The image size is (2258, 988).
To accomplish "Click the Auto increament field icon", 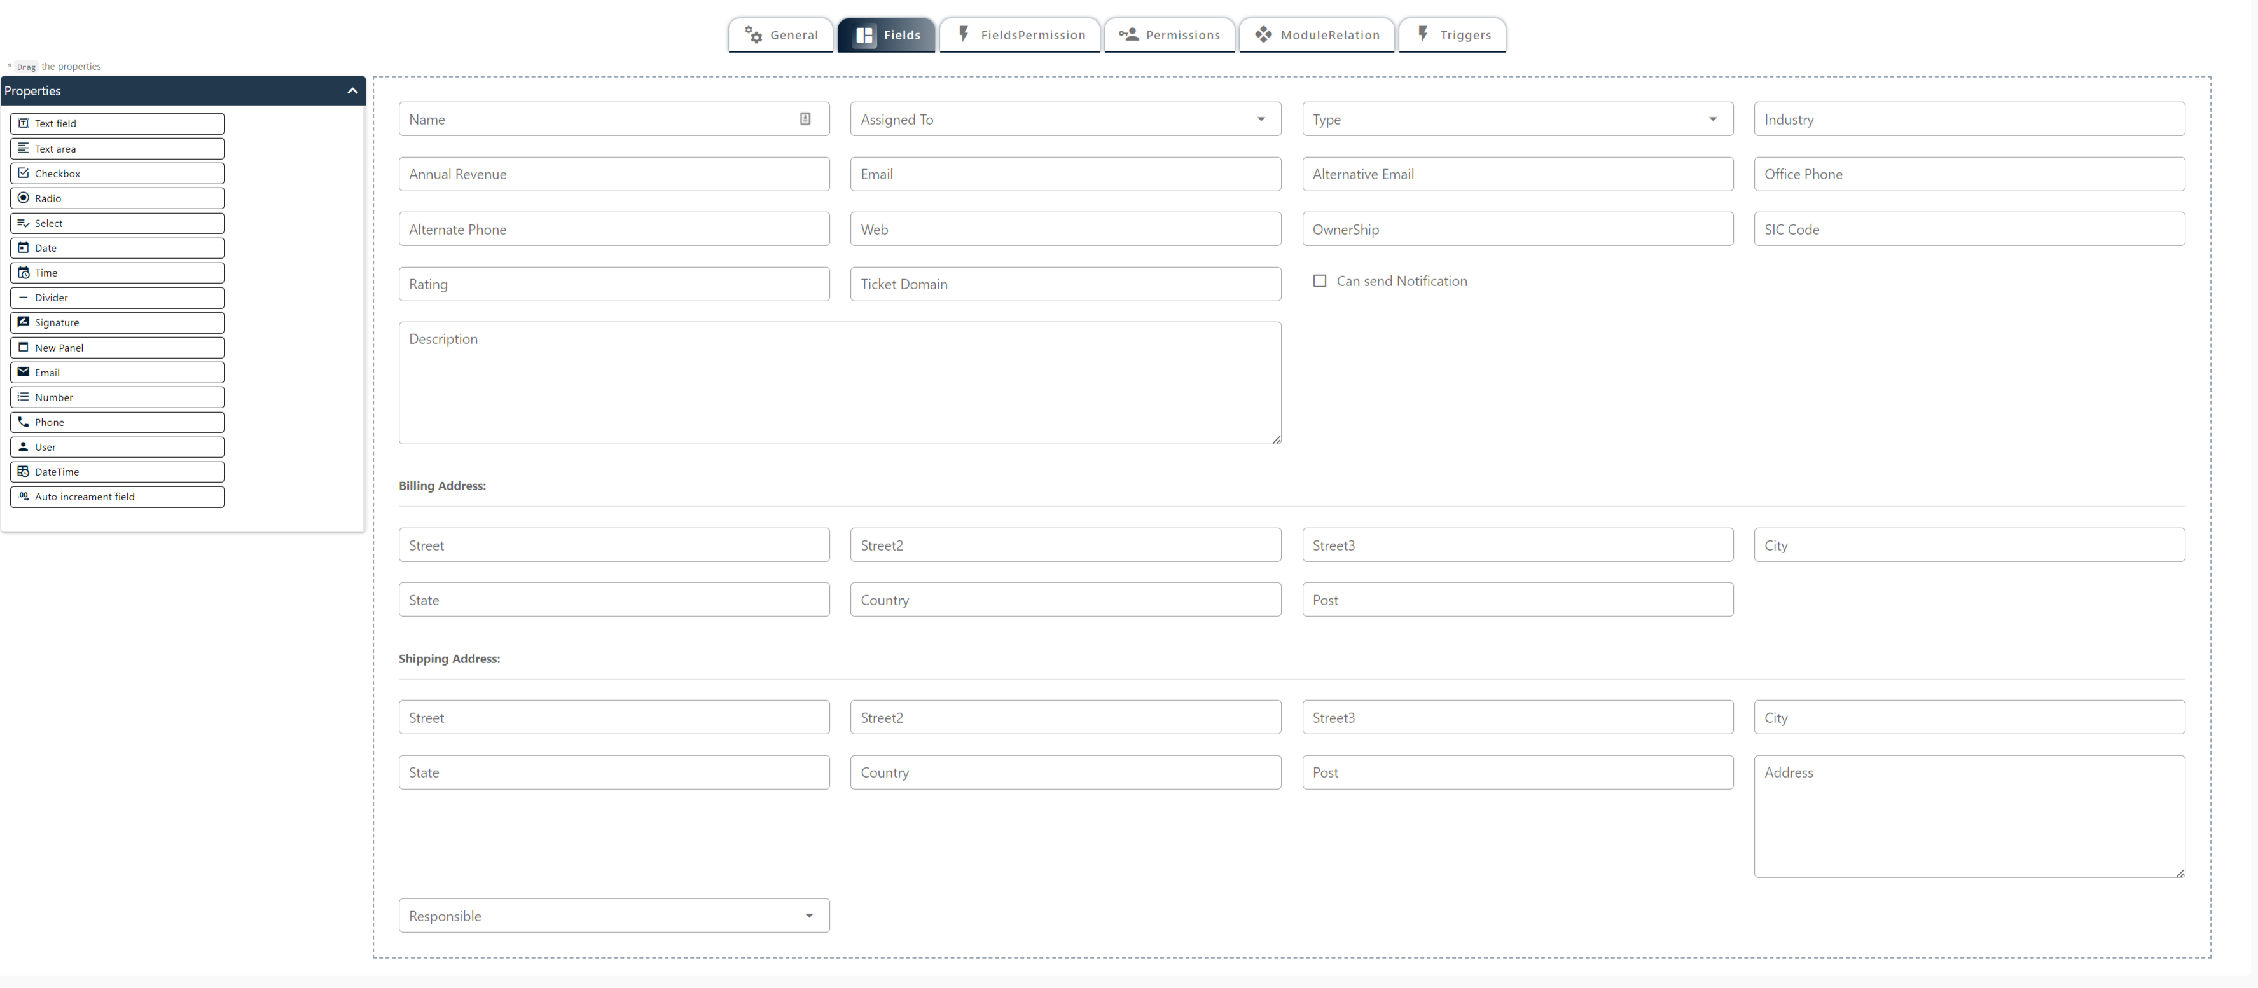I will 24,496.
